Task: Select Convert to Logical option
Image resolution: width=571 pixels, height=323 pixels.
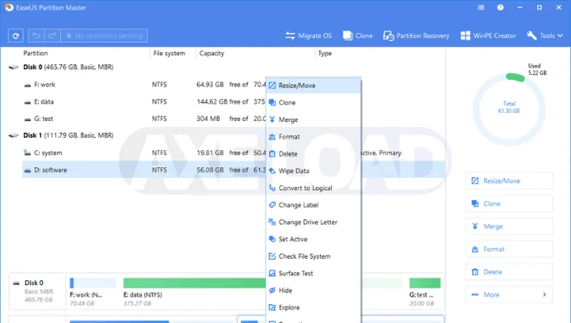Action: (314, 188)
